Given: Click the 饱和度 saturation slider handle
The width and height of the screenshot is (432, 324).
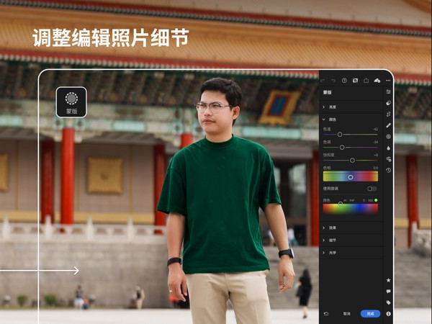Looking at the screenshot, I should [352, 161].
